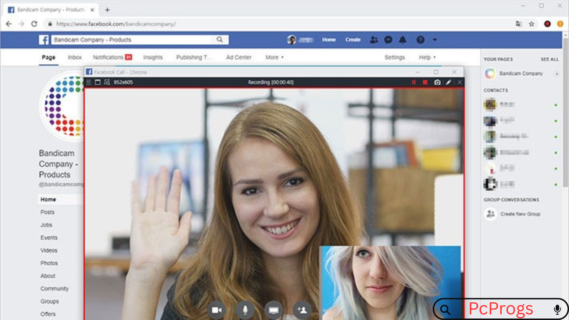Click the Bandicam Company round logo in sidebar
The image size is (569, 320).
coord(490,74)
